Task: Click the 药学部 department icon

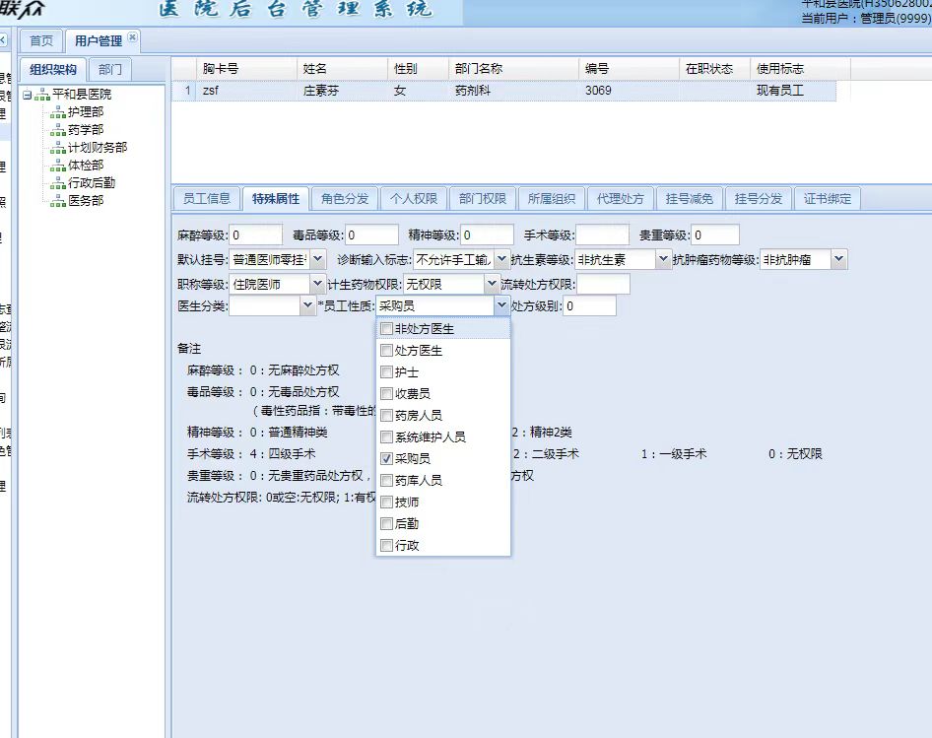Action: (x=58, y=130)
